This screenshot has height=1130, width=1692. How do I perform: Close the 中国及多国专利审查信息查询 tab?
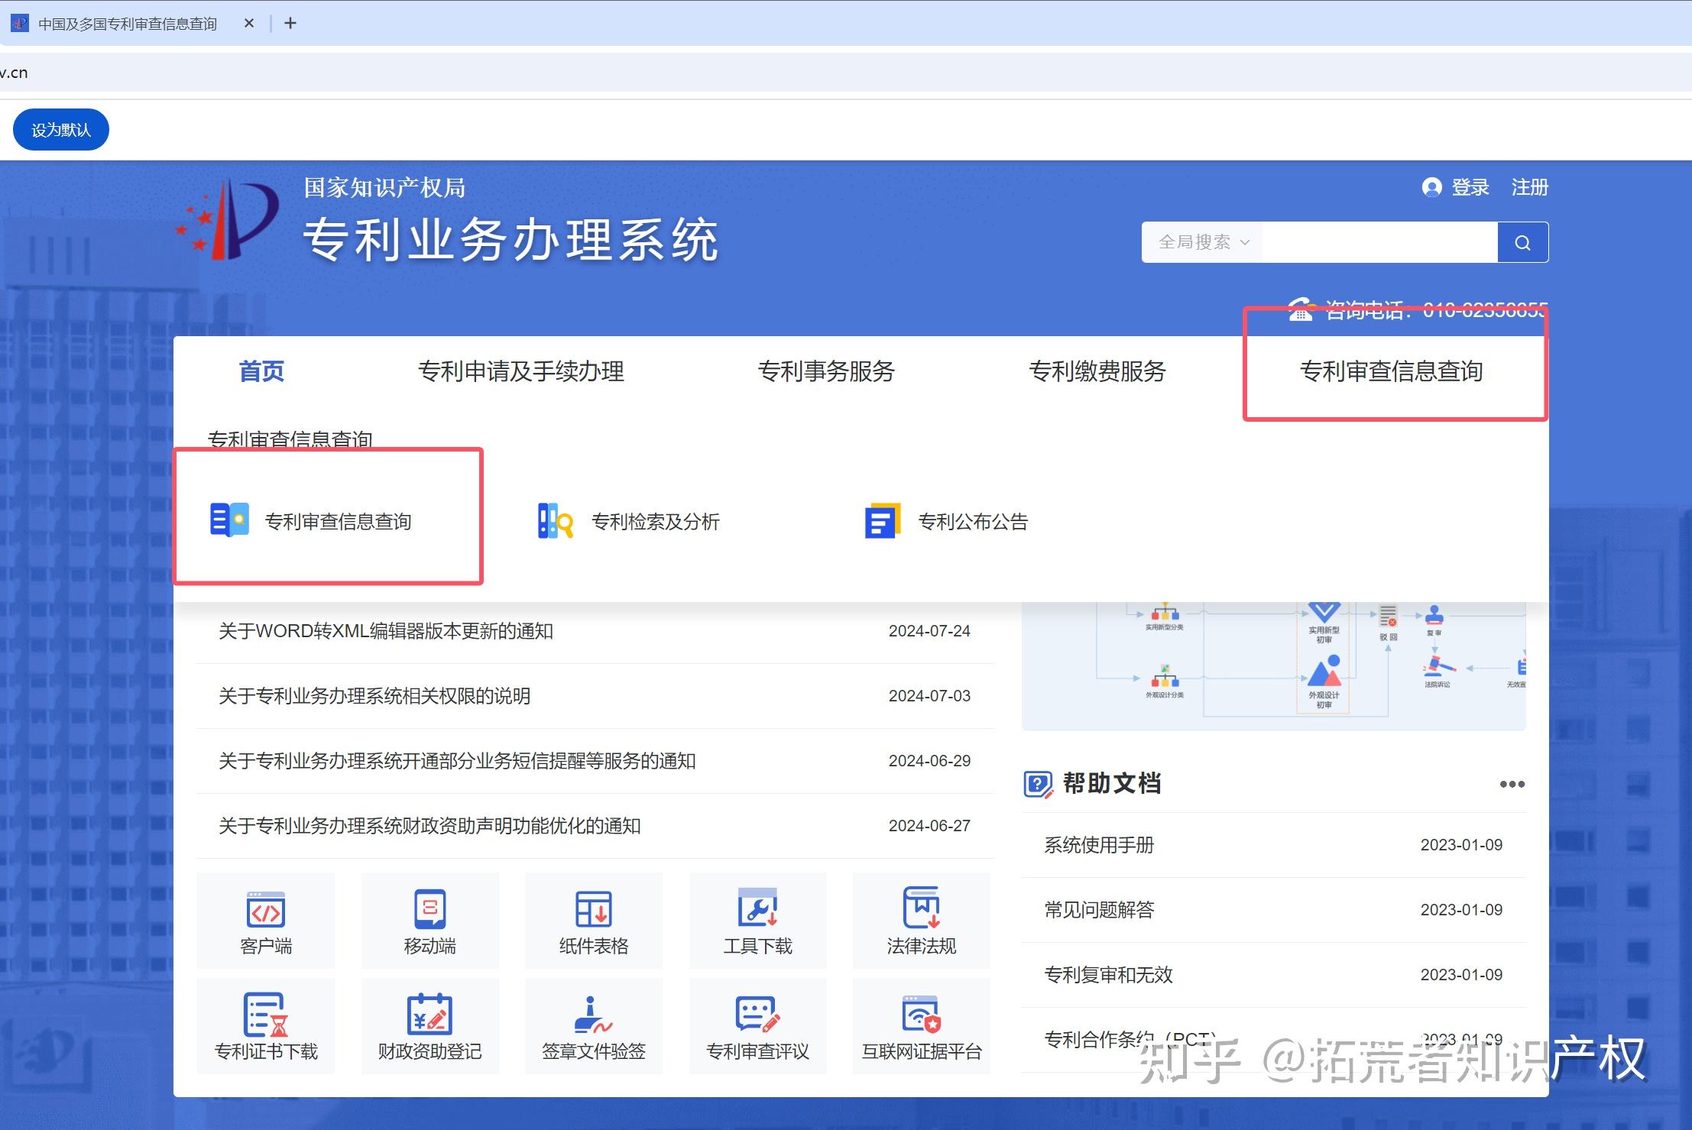248,24
